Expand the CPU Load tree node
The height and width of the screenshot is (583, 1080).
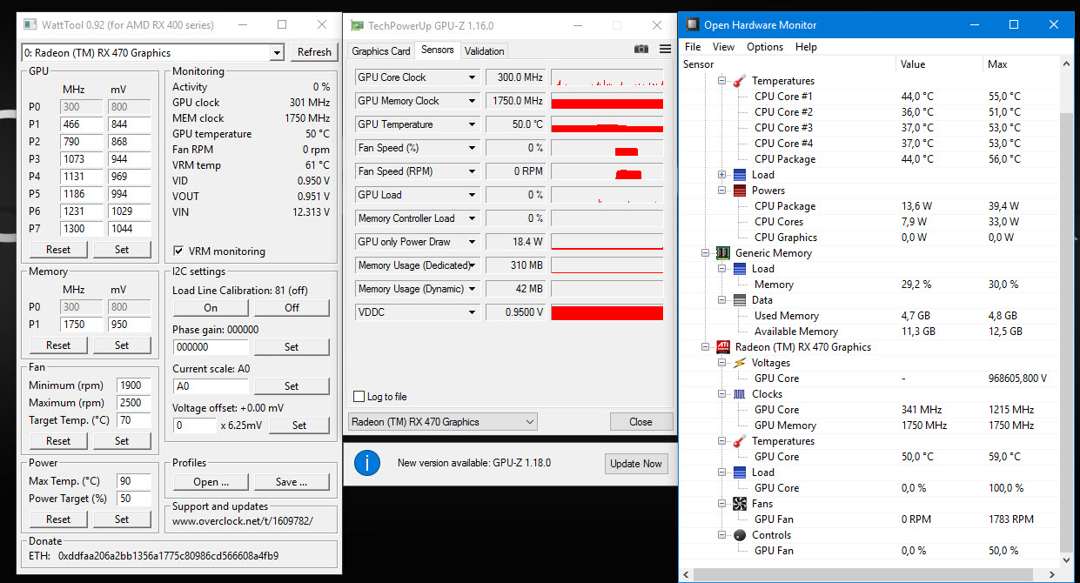(x=722, y=175)
